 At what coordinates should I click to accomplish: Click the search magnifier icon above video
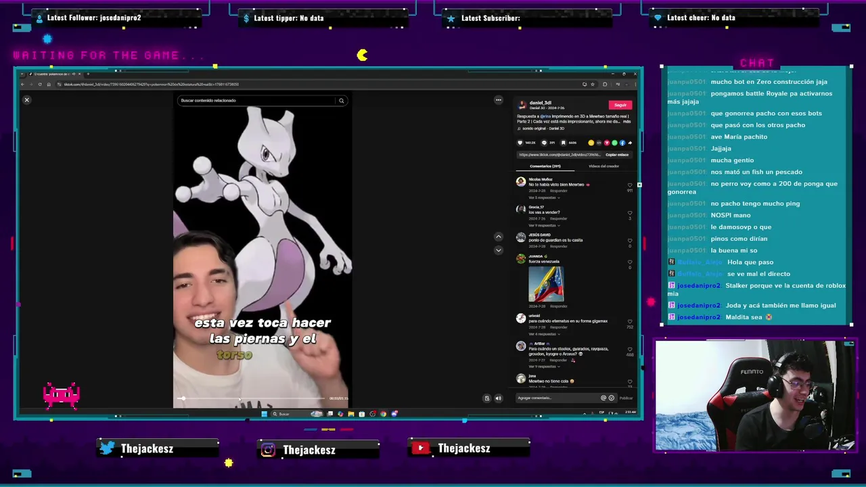[x=341, y=101]
